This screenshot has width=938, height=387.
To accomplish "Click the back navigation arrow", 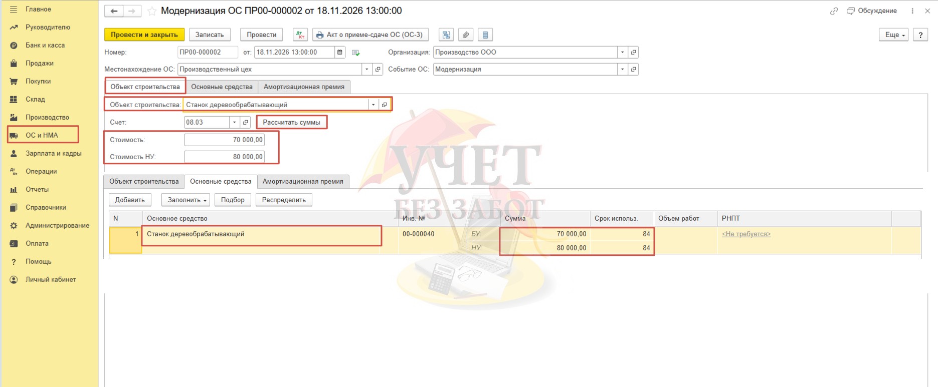I will coord(114,11).
